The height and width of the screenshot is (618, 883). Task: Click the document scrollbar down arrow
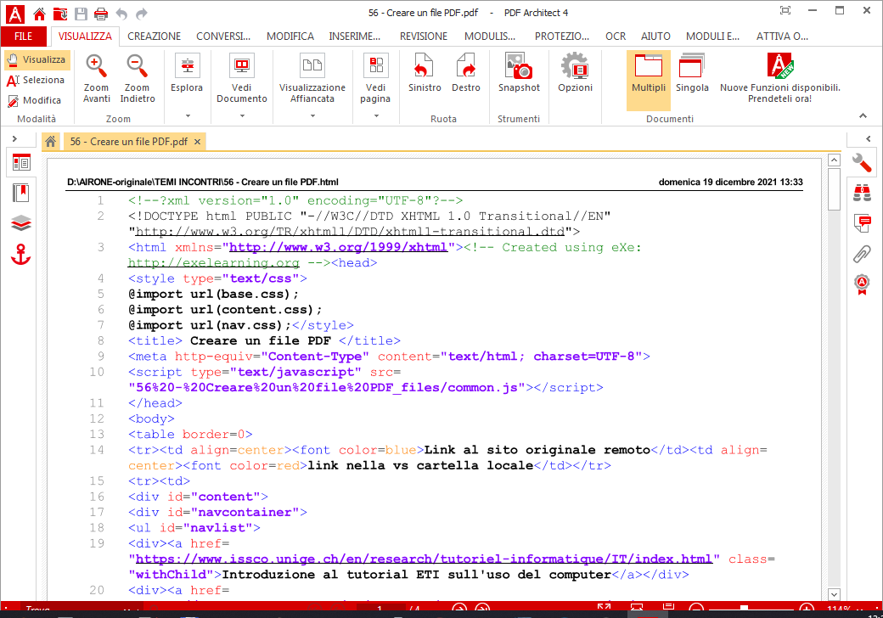(834, 594)
